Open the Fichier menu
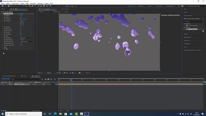The height and width of the screenshot is (116, 206). (3, 4)
